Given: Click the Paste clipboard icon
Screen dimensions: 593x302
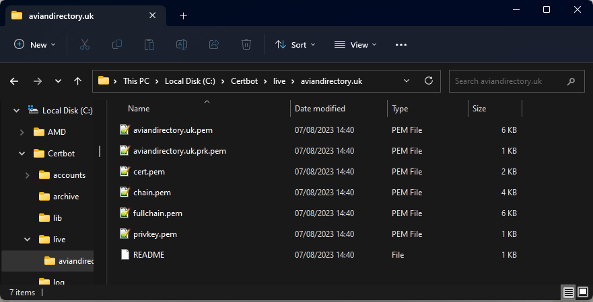Looking at the screenshot, I should (149, 44).
